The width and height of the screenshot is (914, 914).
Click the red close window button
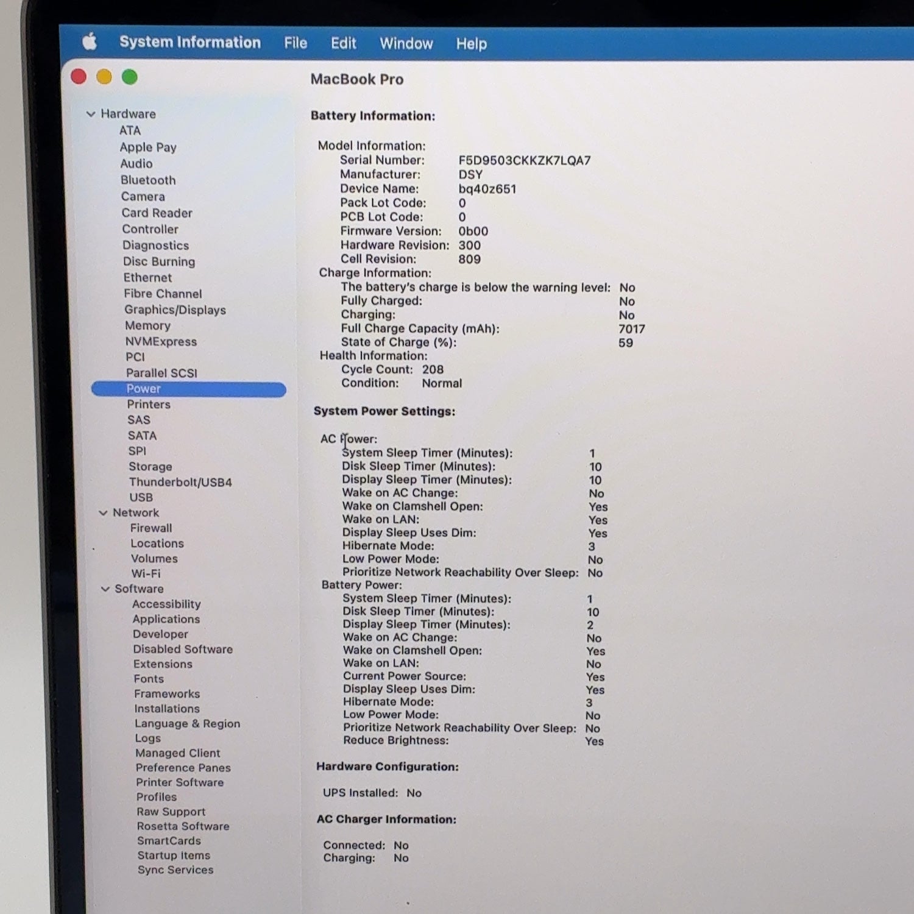click(x=79, y=76)
